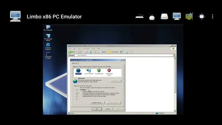Select the Internet zone globe icon
The image size is (222, 125).
[x=78, y=72]
